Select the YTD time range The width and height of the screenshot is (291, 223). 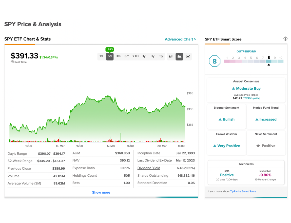[135, 56]
